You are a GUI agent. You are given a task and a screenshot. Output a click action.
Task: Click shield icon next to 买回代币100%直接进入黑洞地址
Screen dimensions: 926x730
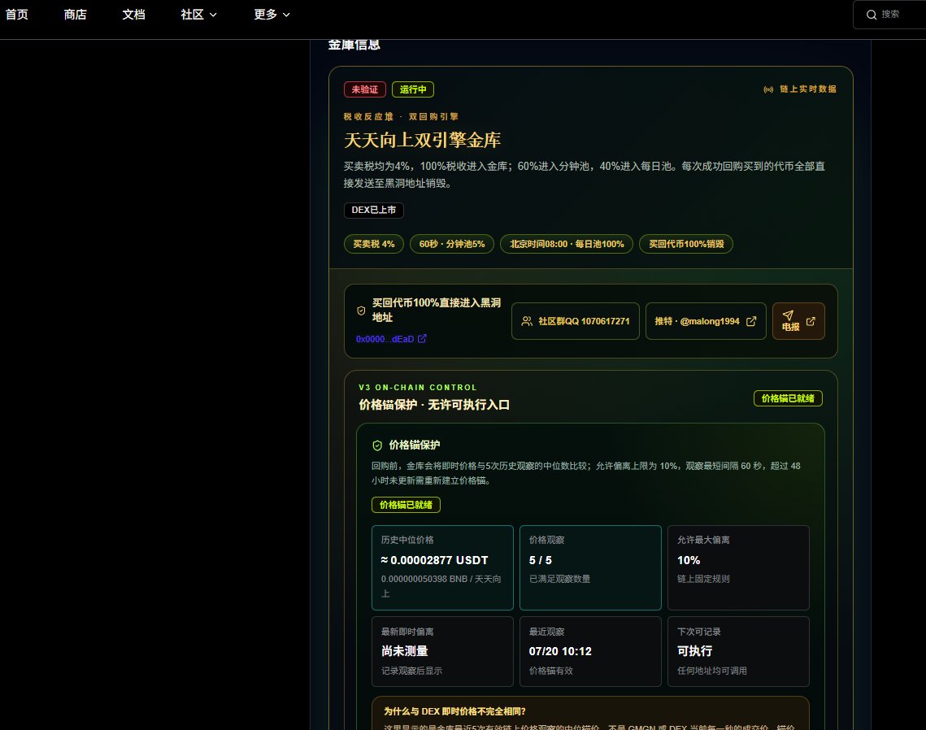(x=361, y=311)
